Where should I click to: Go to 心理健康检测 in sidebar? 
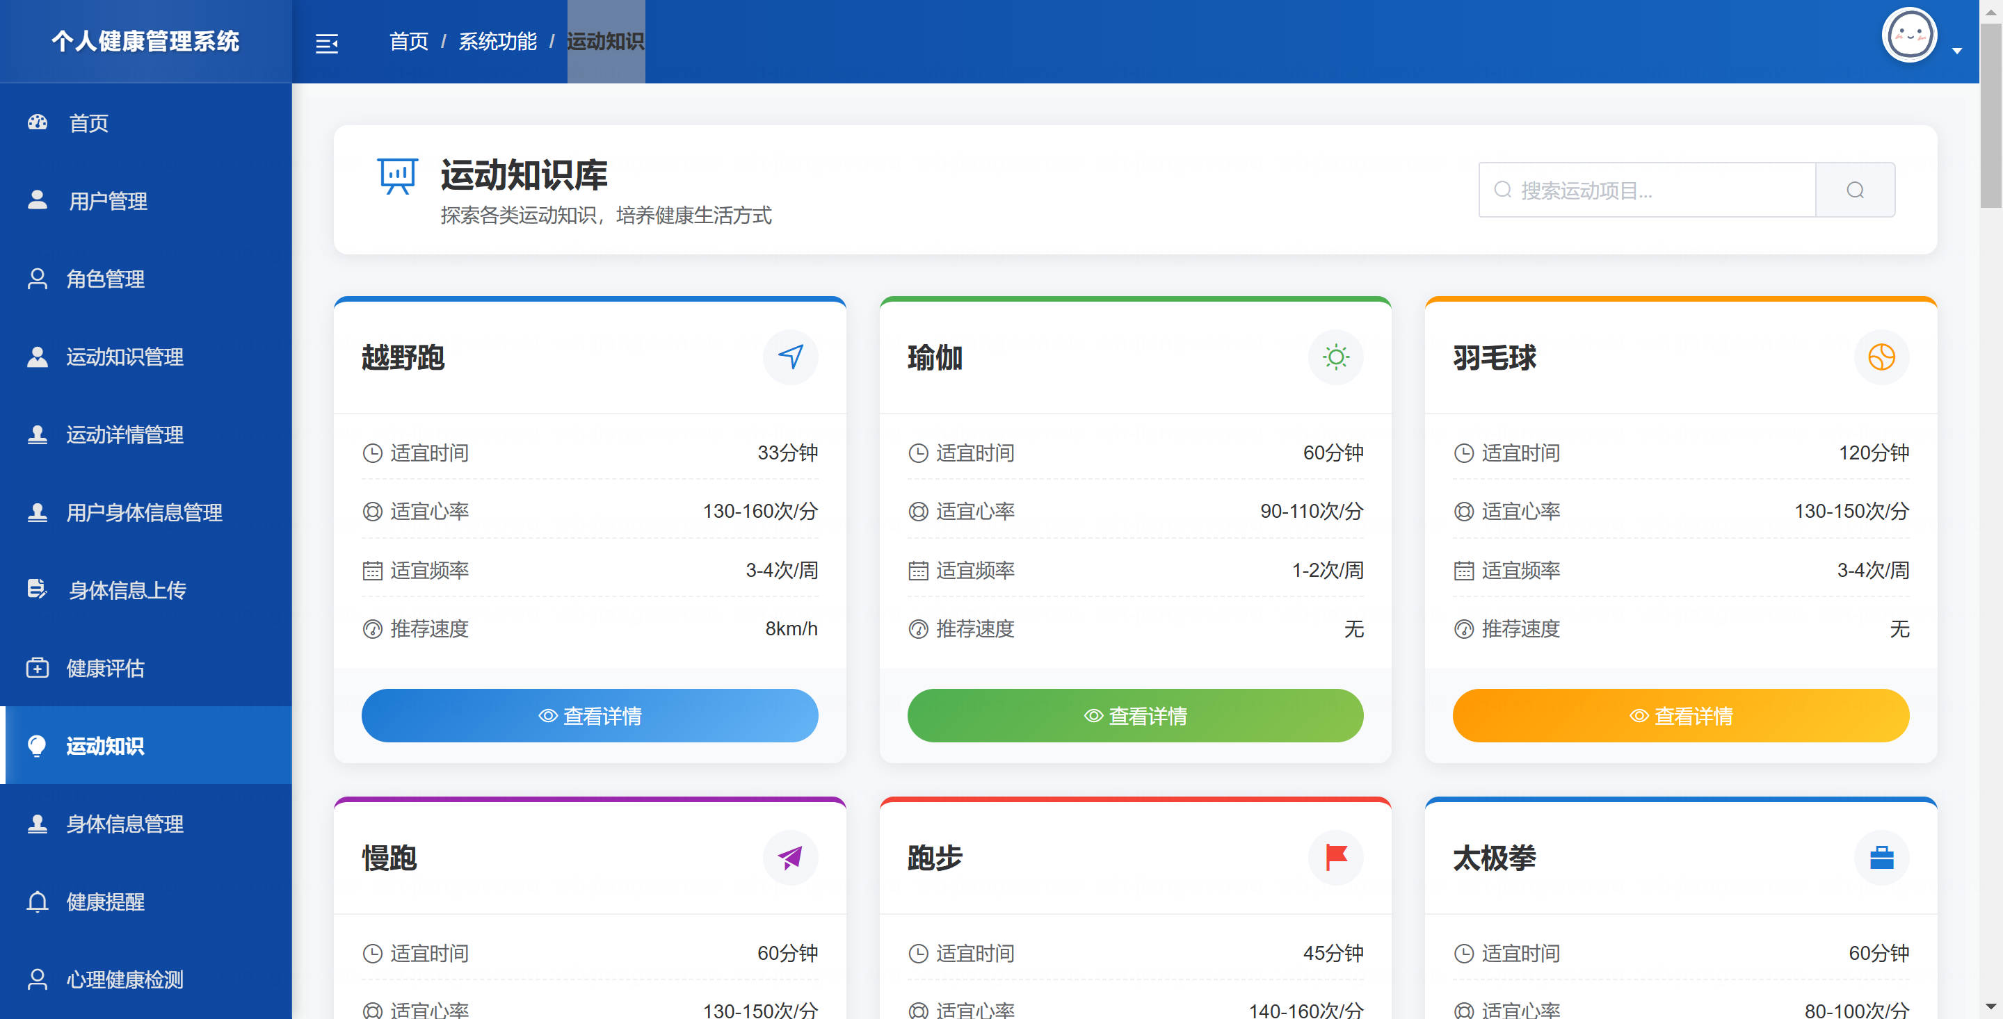pyautogui.click(x=146, y=978)
